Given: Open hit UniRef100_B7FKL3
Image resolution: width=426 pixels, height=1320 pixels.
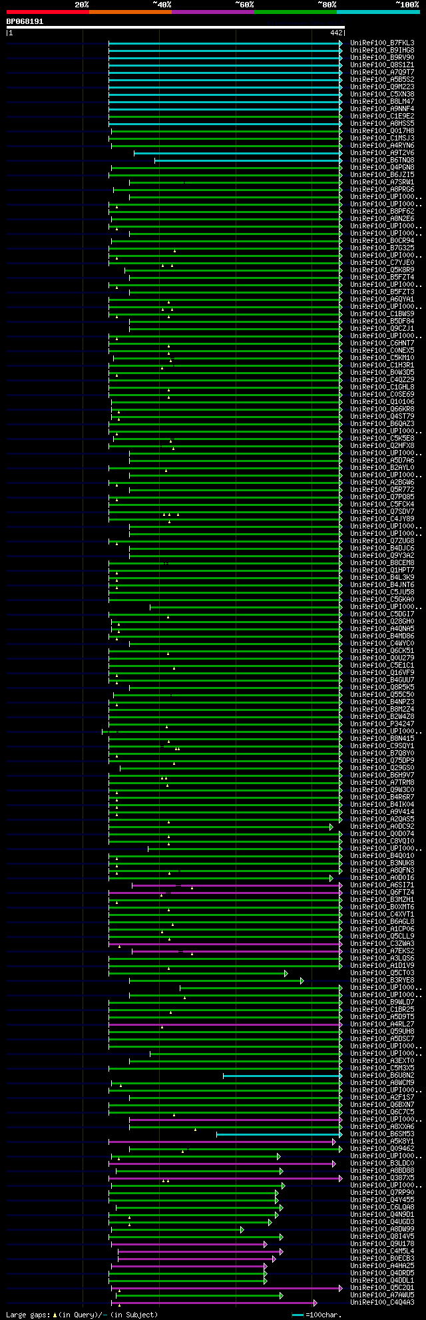Looking at the screenshot, I should (382, 43).
